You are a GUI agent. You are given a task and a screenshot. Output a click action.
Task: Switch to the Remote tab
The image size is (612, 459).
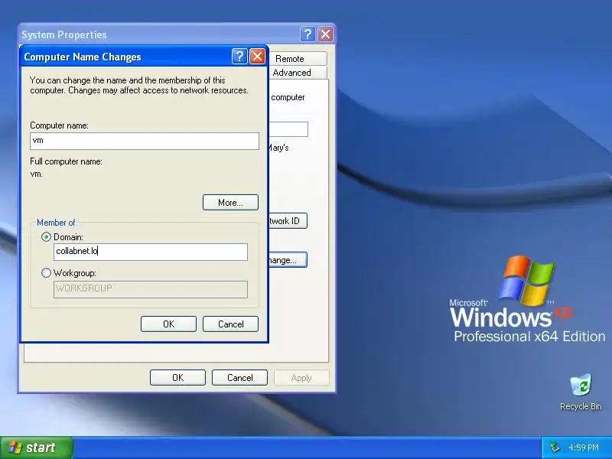(298, 59)
